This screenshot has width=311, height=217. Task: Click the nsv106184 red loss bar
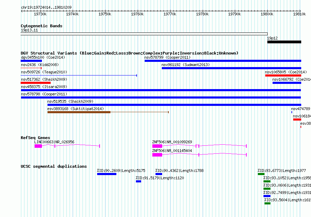(x=297, y=120)
